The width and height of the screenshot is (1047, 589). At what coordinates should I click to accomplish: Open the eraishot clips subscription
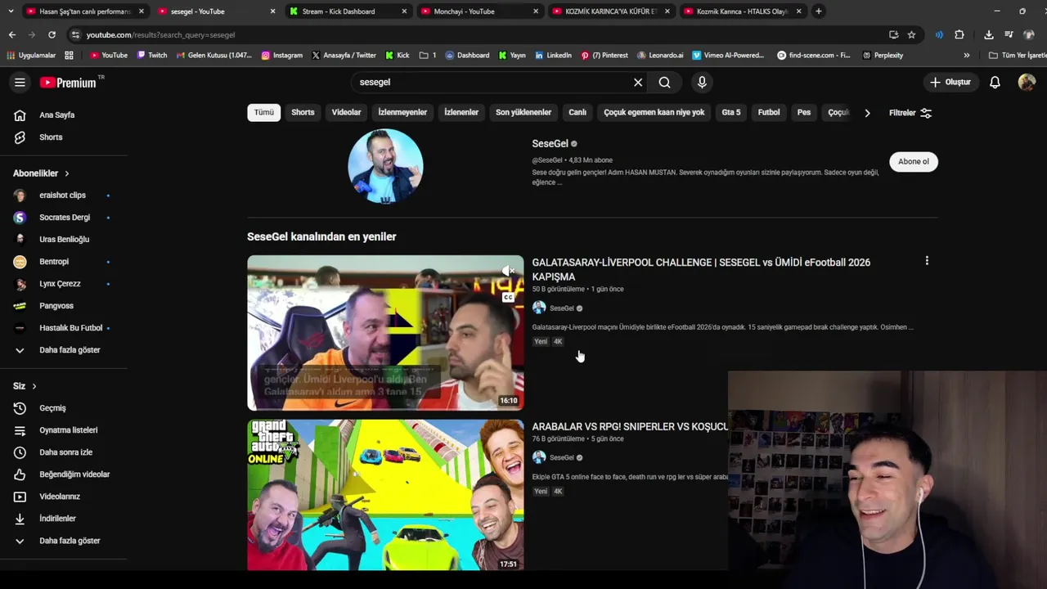(64, 196)
